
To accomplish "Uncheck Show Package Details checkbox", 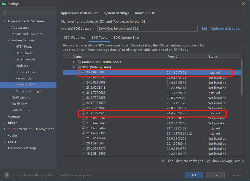I will click(208, 161).
